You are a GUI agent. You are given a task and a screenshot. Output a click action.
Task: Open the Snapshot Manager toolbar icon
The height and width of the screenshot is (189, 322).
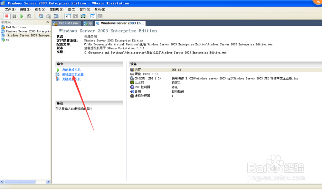tap(56, 16)
